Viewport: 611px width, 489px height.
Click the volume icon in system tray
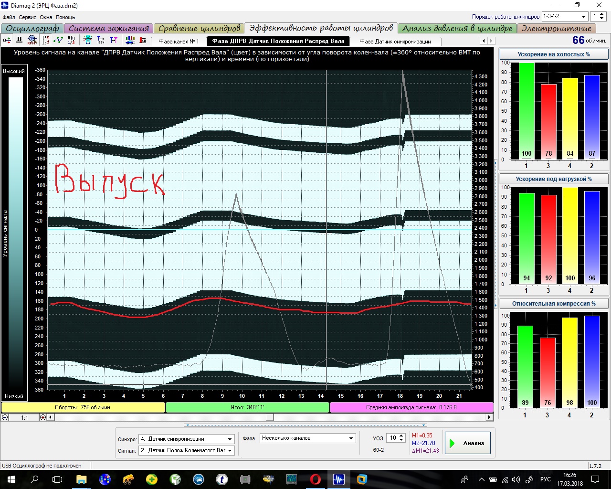coord(516,479)
